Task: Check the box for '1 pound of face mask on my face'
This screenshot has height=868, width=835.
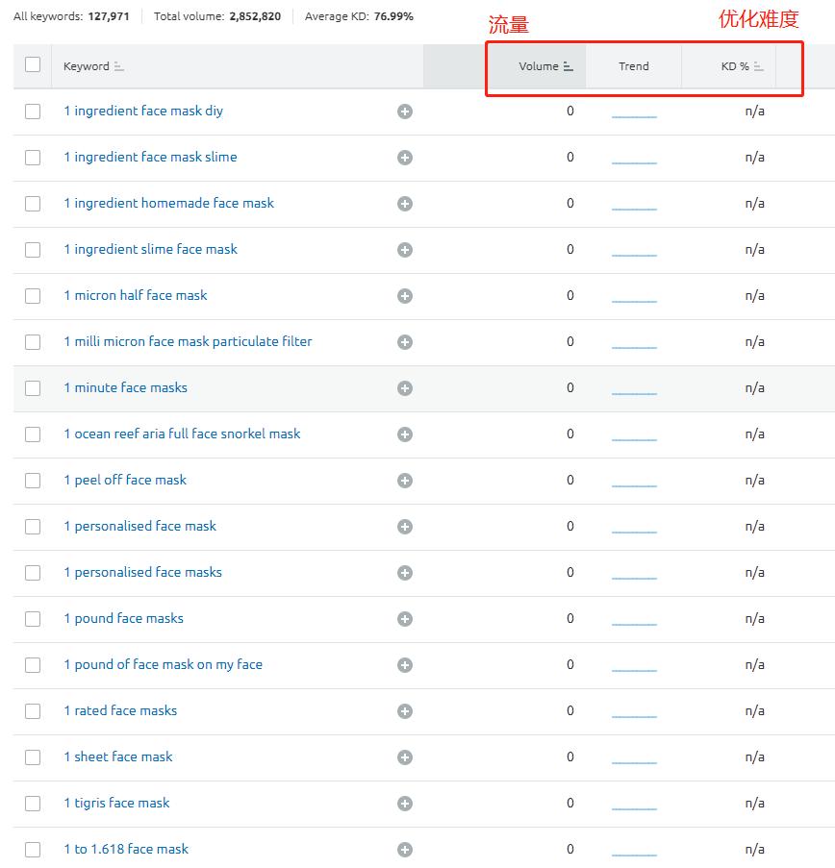Action: point(33,665)
